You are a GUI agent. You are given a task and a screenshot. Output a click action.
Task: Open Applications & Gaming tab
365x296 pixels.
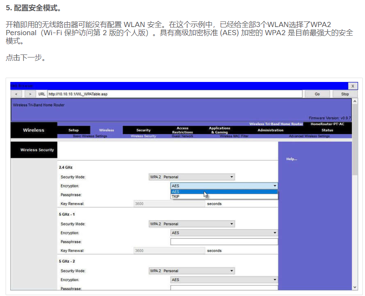[x=220, y=130]
